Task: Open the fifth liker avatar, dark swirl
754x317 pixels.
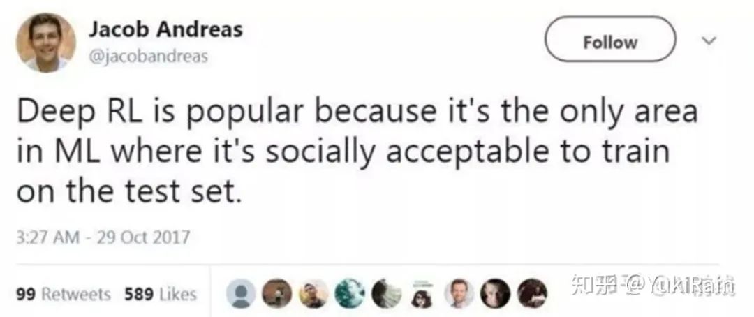Action: (x=386, y=294)
